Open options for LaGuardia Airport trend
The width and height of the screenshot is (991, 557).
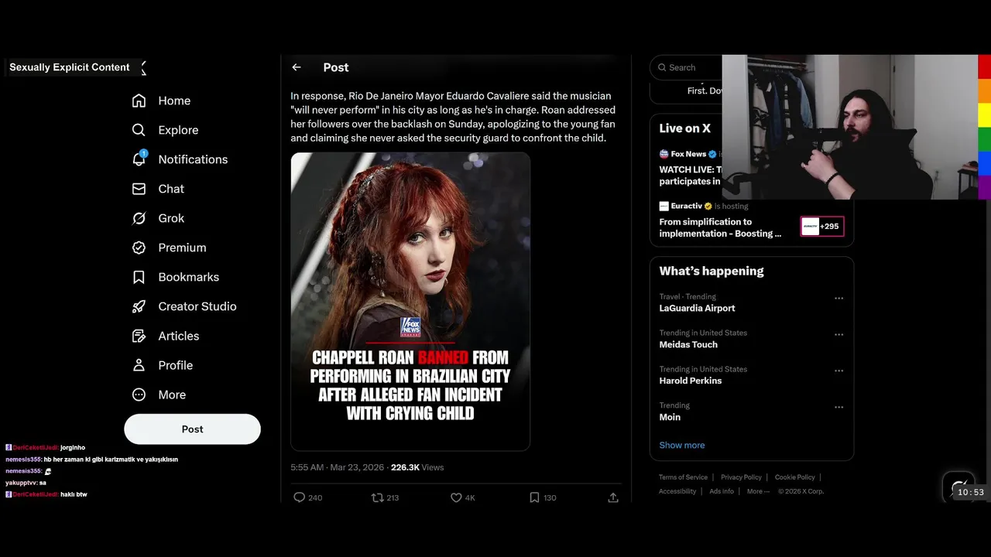point(838,298)
